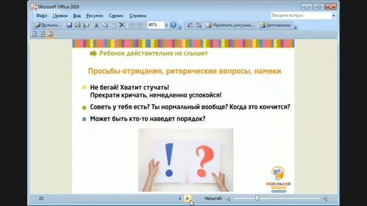Expand toolbar options arrow after Автозамена
This screenshot has height=206, width=367.
pos(296,27)
